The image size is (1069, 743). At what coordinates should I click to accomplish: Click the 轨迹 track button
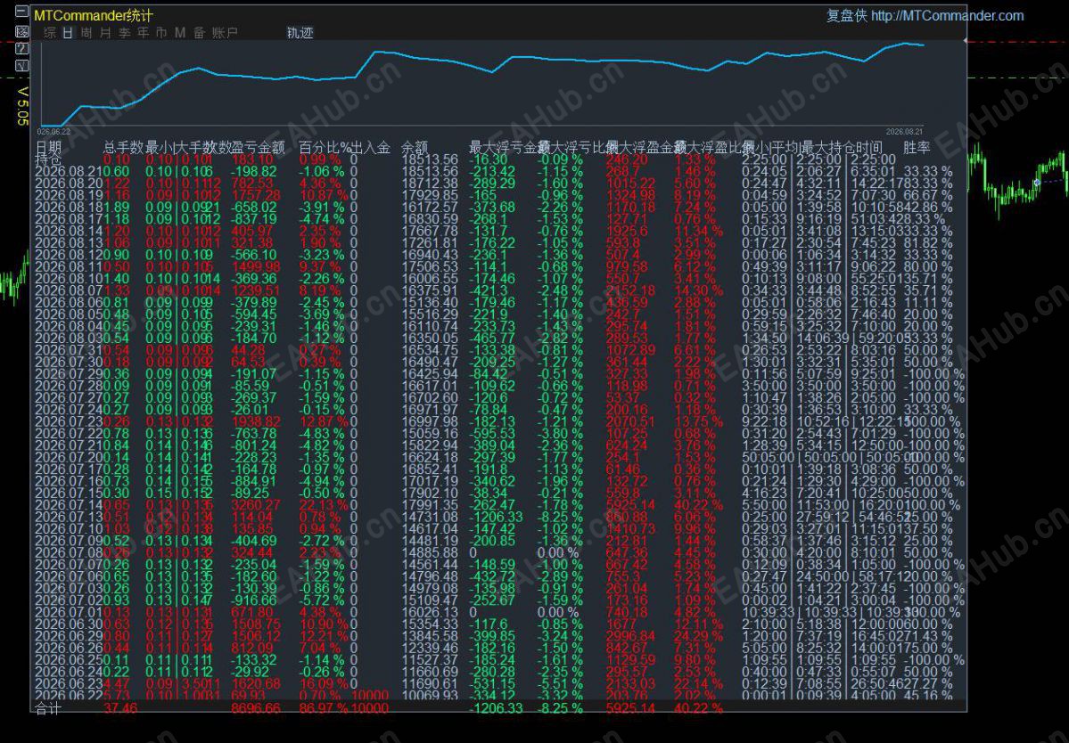[300, 33]
